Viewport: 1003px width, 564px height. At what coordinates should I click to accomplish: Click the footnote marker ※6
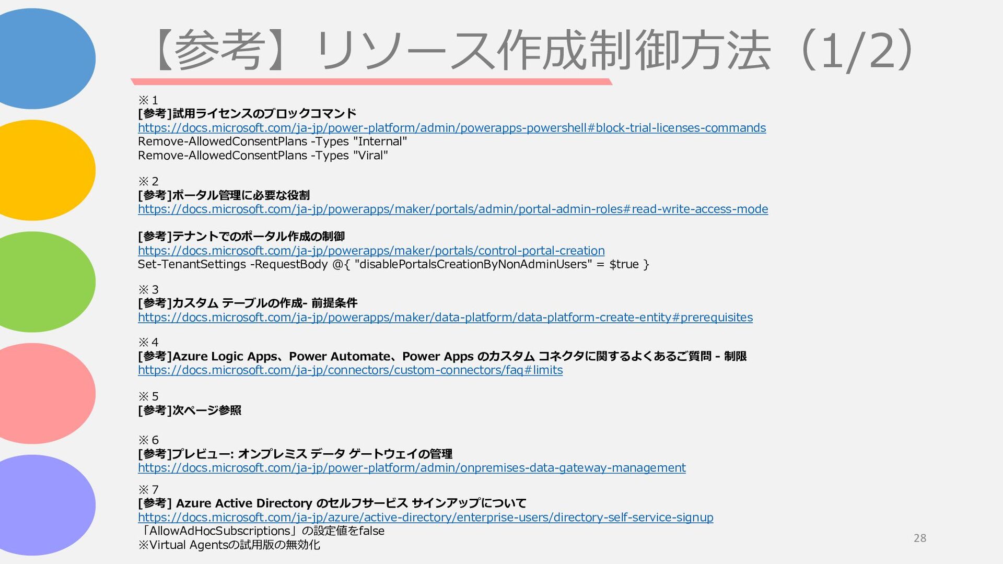(148, 440)
